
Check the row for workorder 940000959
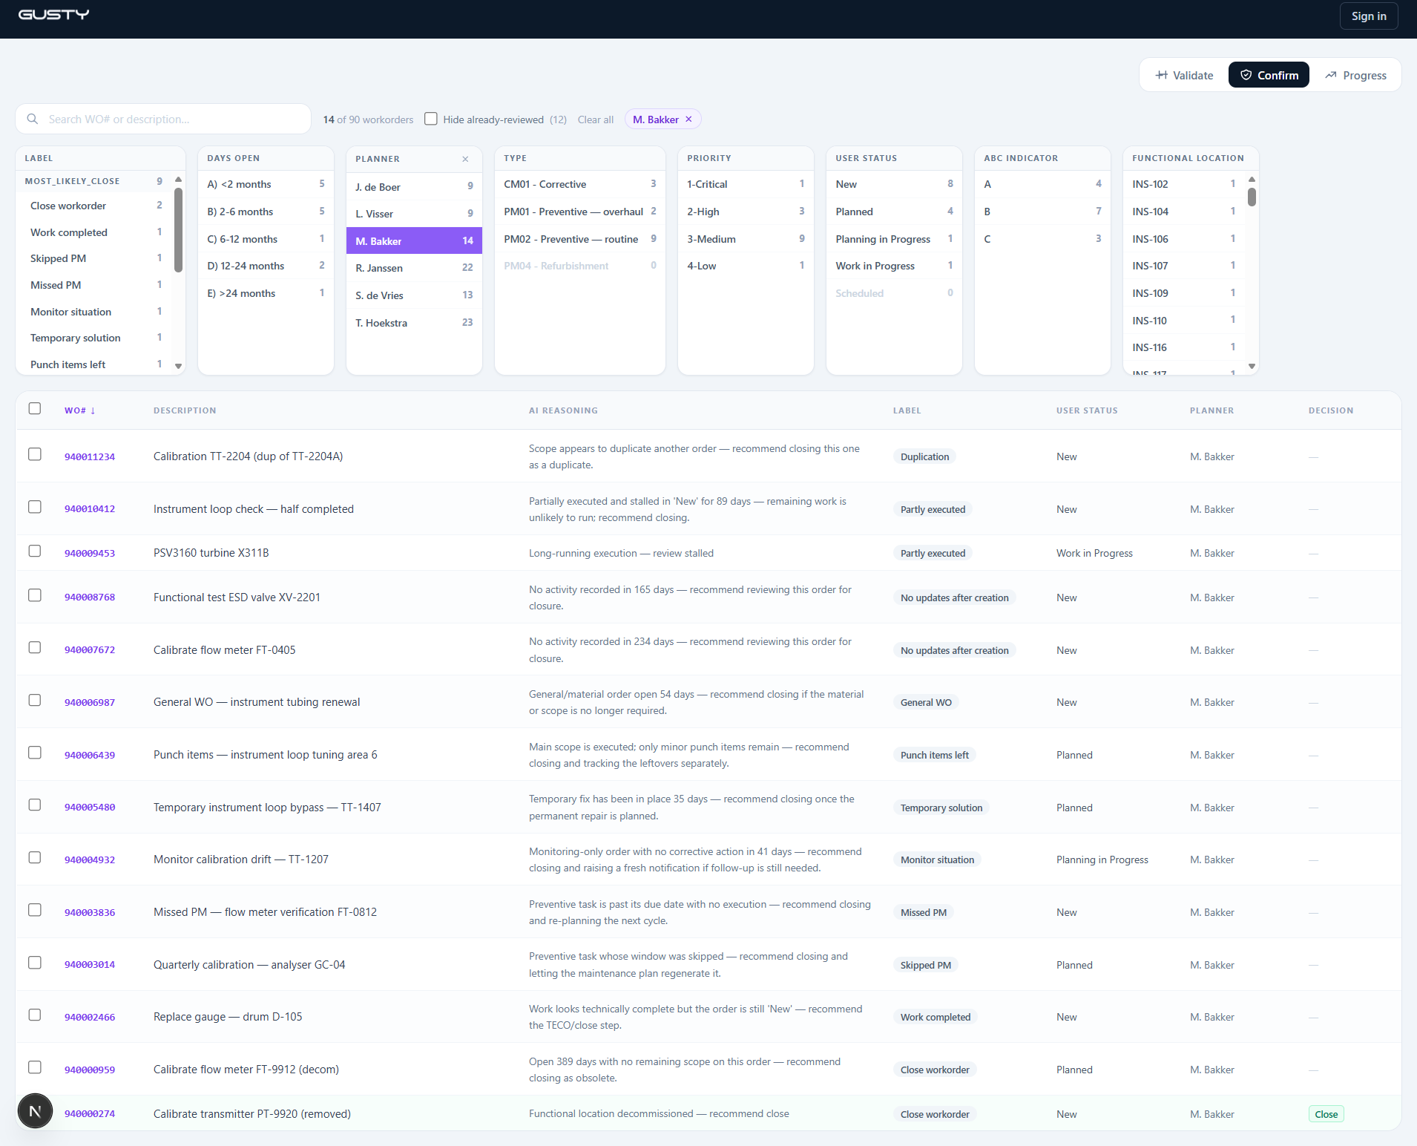point(35,1067)
